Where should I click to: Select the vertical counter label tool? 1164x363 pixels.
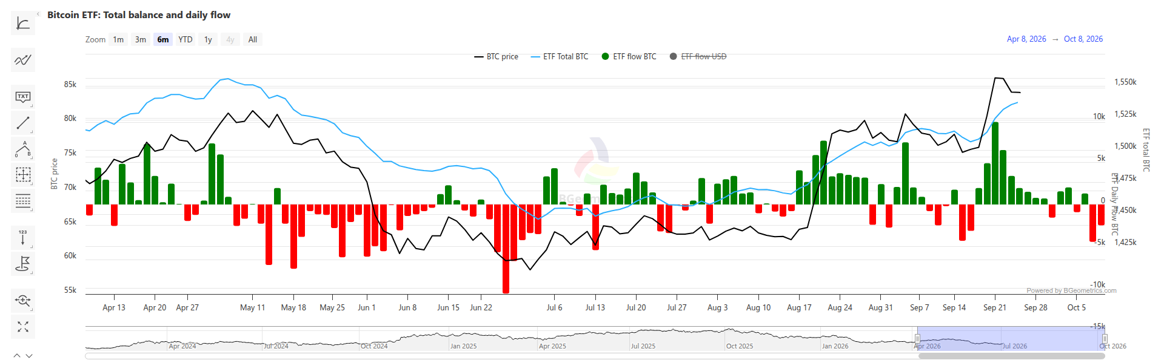click(x=23, y=238)
